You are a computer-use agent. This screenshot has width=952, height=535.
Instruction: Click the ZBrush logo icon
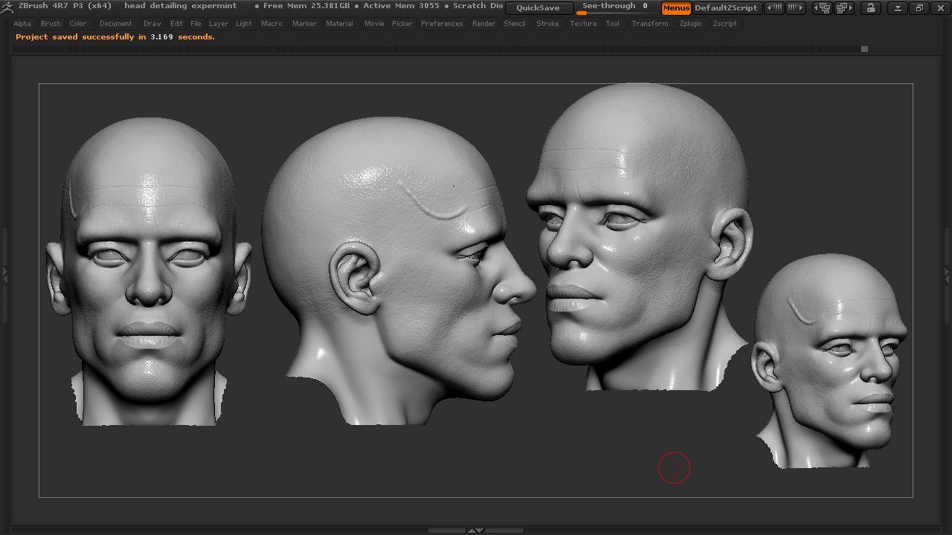(8, 7)
